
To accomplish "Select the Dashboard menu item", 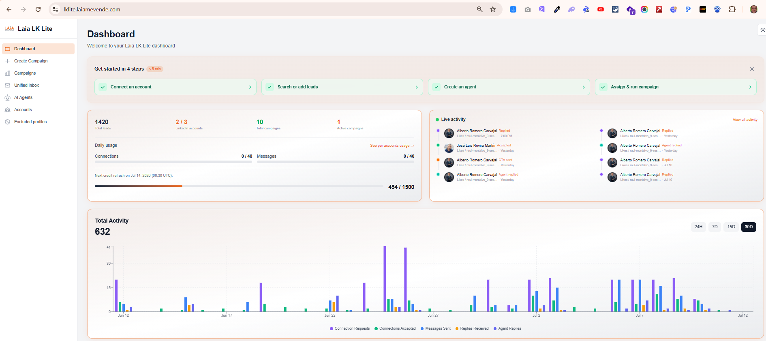I will (x=39, y=49).
